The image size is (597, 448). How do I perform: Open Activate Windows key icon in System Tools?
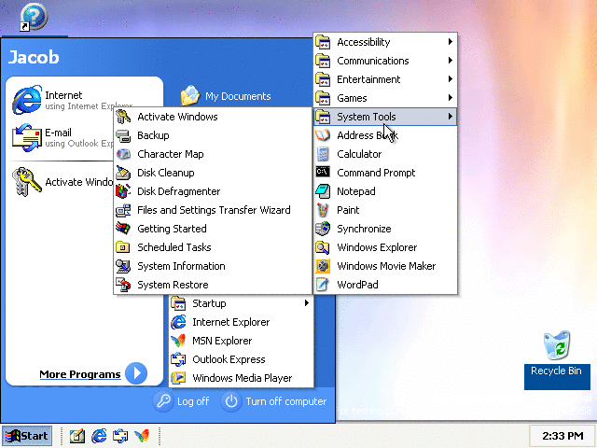(123, 117)
